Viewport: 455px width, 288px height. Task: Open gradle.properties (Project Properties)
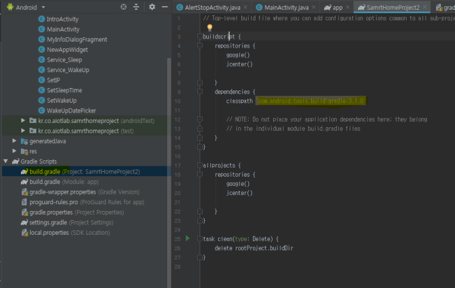(77, 212)
